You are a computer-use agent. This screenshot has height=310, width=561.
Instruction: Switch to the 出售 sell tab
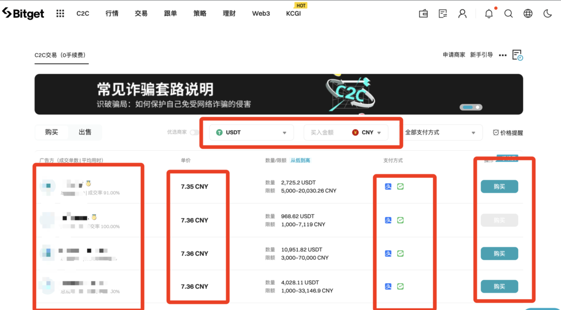(x=85, y=132)
